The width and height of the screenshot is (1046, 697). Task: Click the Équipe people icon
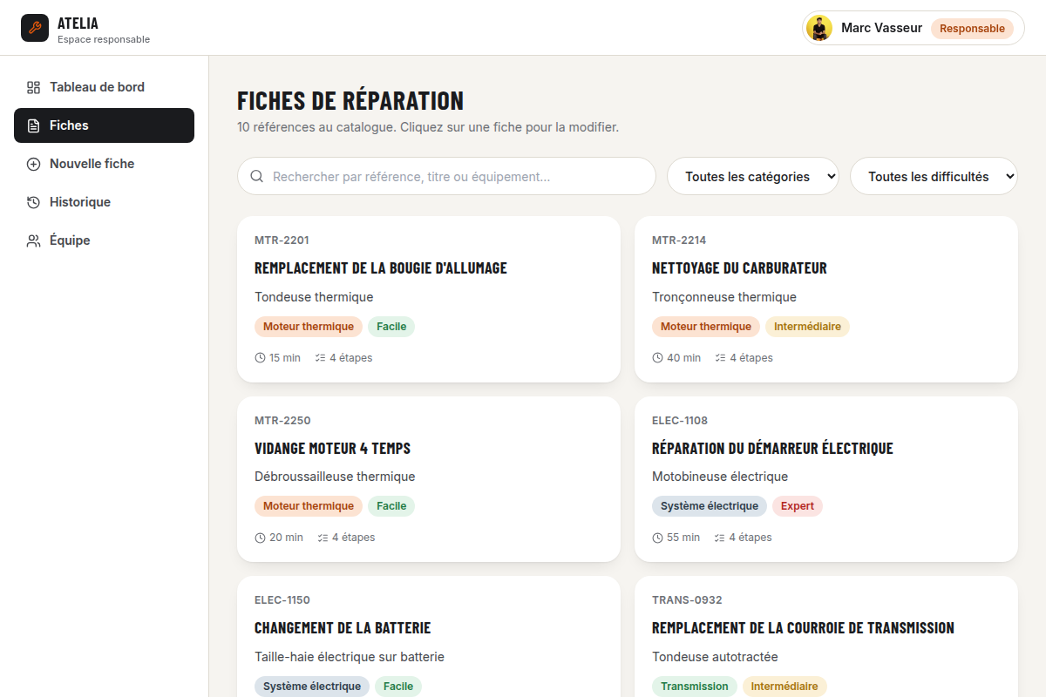click(x=33, y=240)
